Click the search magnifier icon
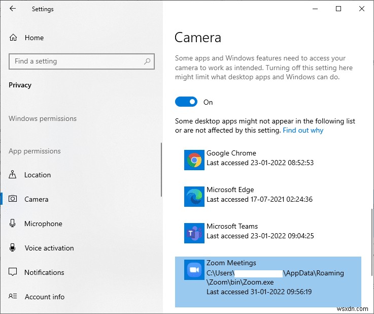The height and width of the screenshot is (314, 374). [x=147, y=61]
